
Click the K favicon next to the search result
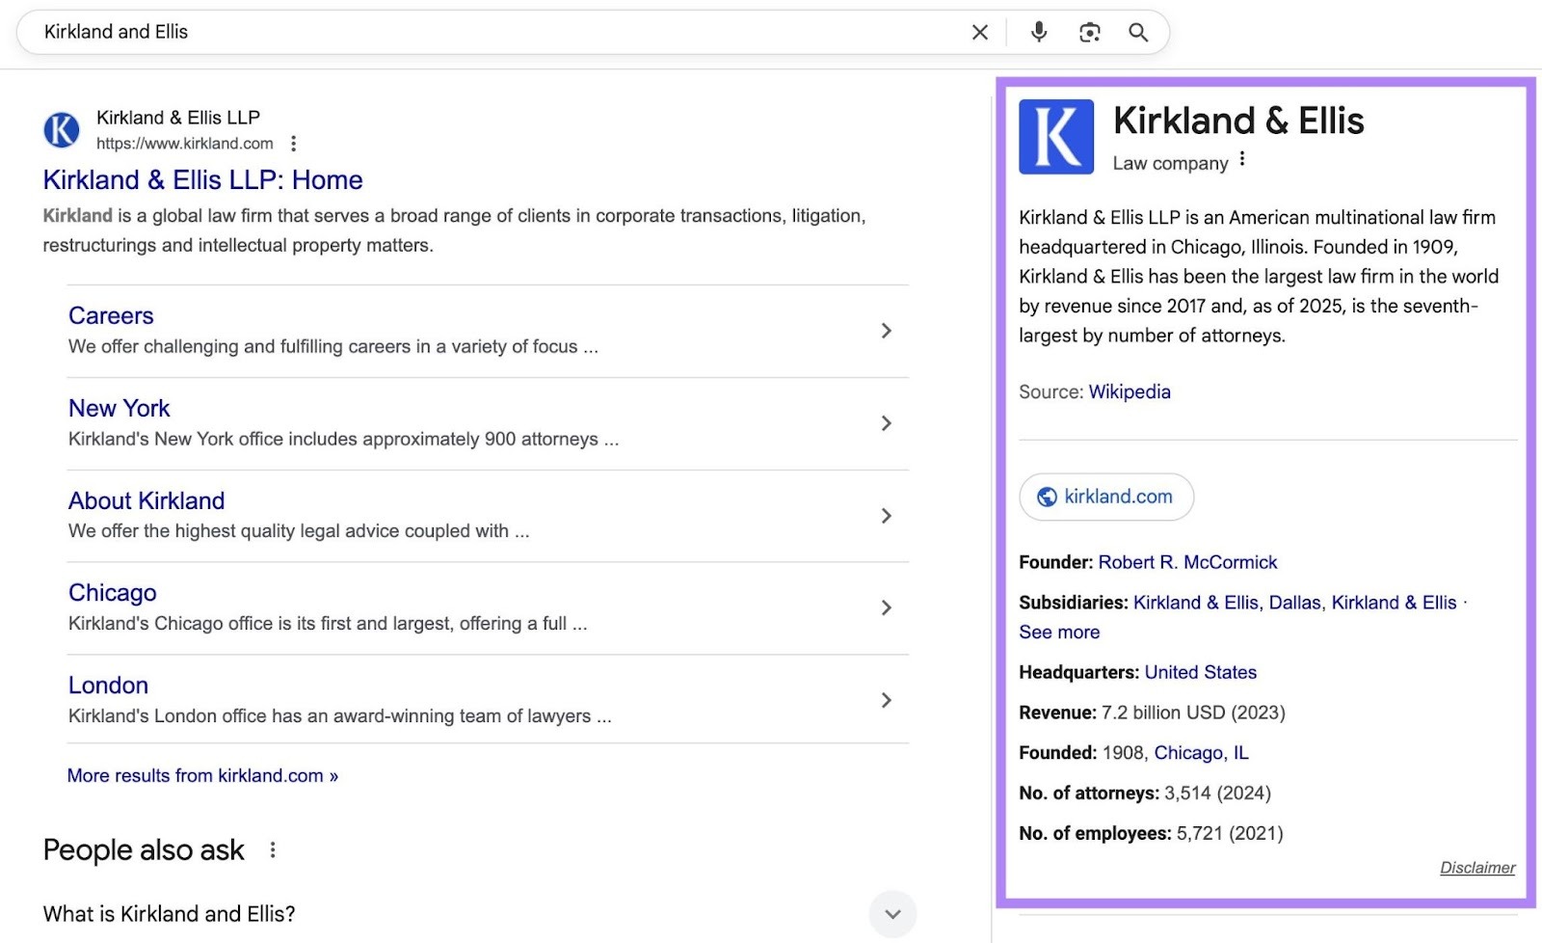pyautogui.click(x=62, y=129)
